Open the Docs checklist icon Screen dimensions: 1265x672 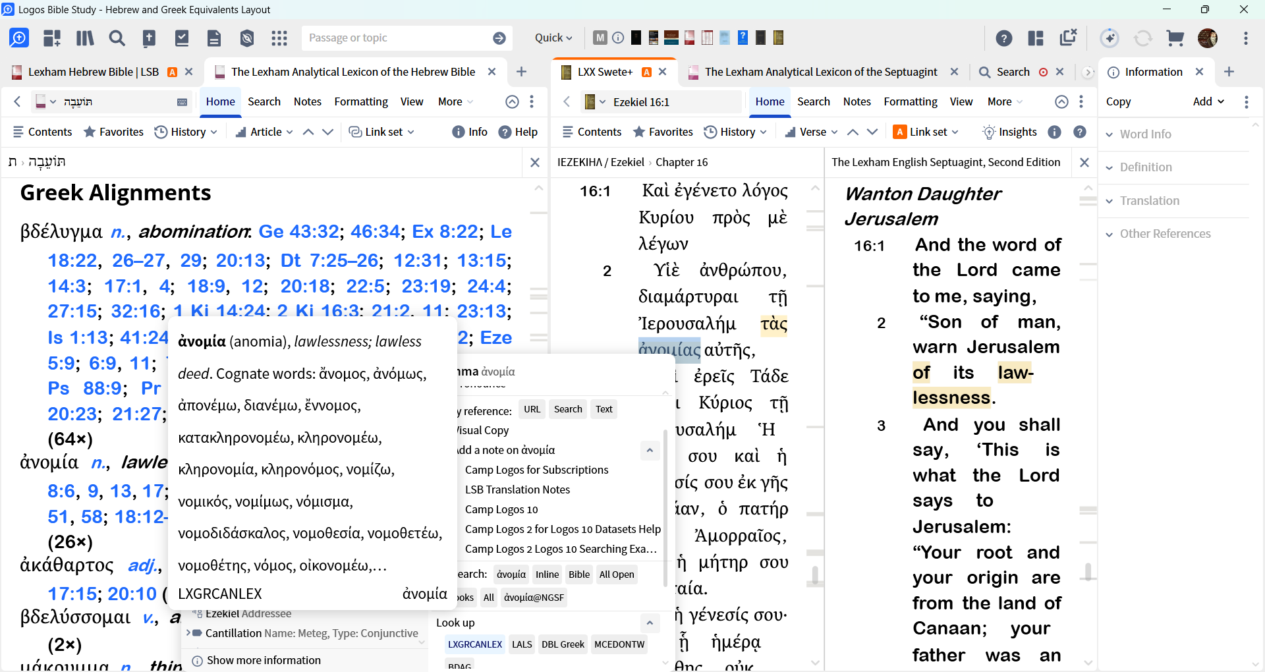coord(182,38)
